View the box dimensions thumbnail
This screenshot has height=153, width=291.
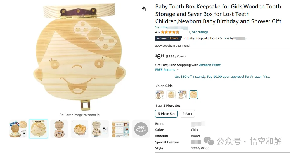pyautogui.click(x=80, y=129)
